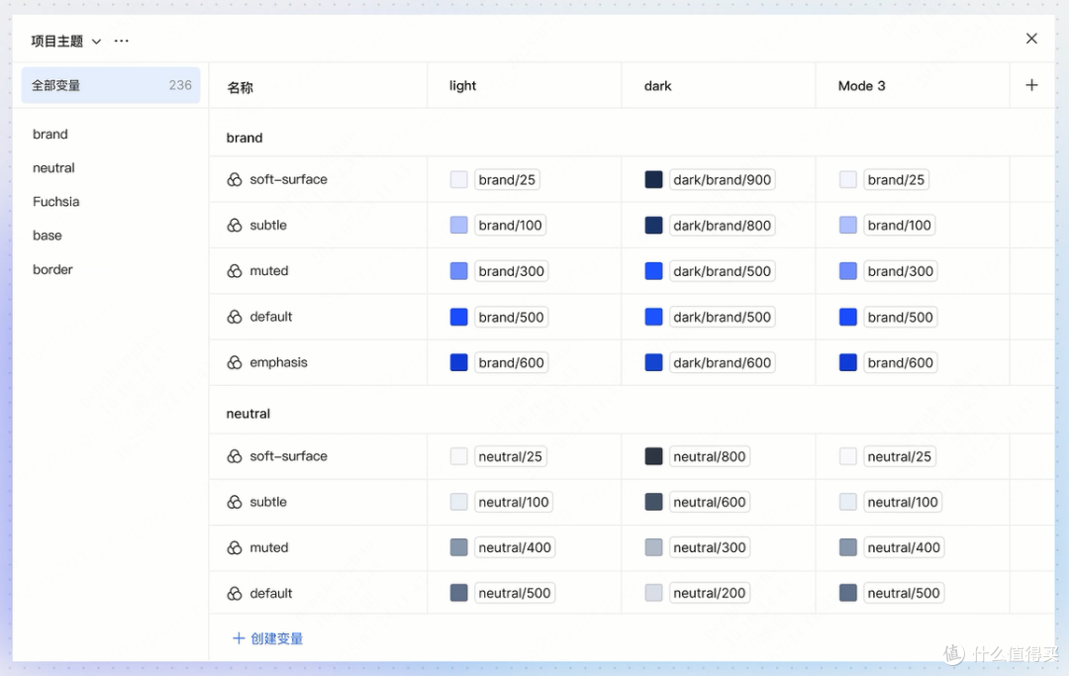Click color variable icon beside brand muted
The height and width of the screenshot is (676, 1069).
coord(235,271)
